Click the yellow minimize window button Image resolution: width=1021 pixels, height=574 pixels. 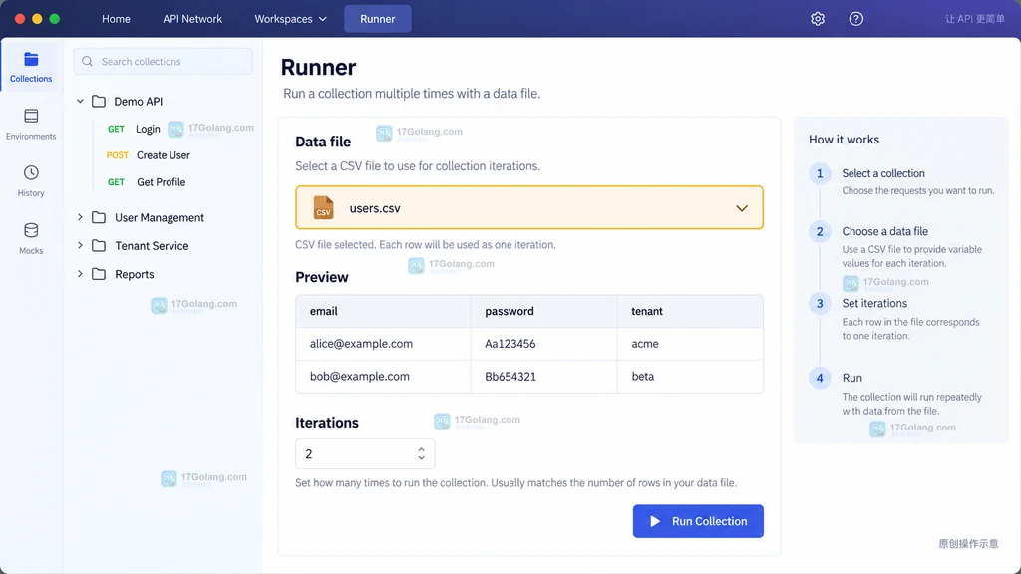pyautogui.click(x=37, y=19)
